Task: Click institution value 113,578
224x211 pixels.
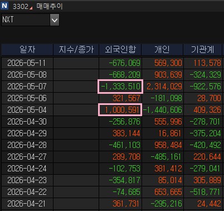Action: [x=207, y=63]
